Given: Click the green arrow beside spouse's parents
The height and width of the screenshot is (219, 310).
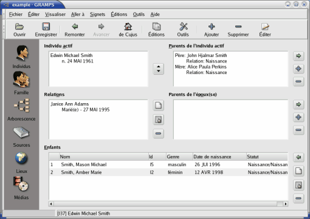Looking at the screenshot, I should pos(298,104).
